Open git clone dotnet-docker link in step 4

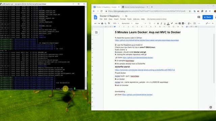[x=138, y=57]
